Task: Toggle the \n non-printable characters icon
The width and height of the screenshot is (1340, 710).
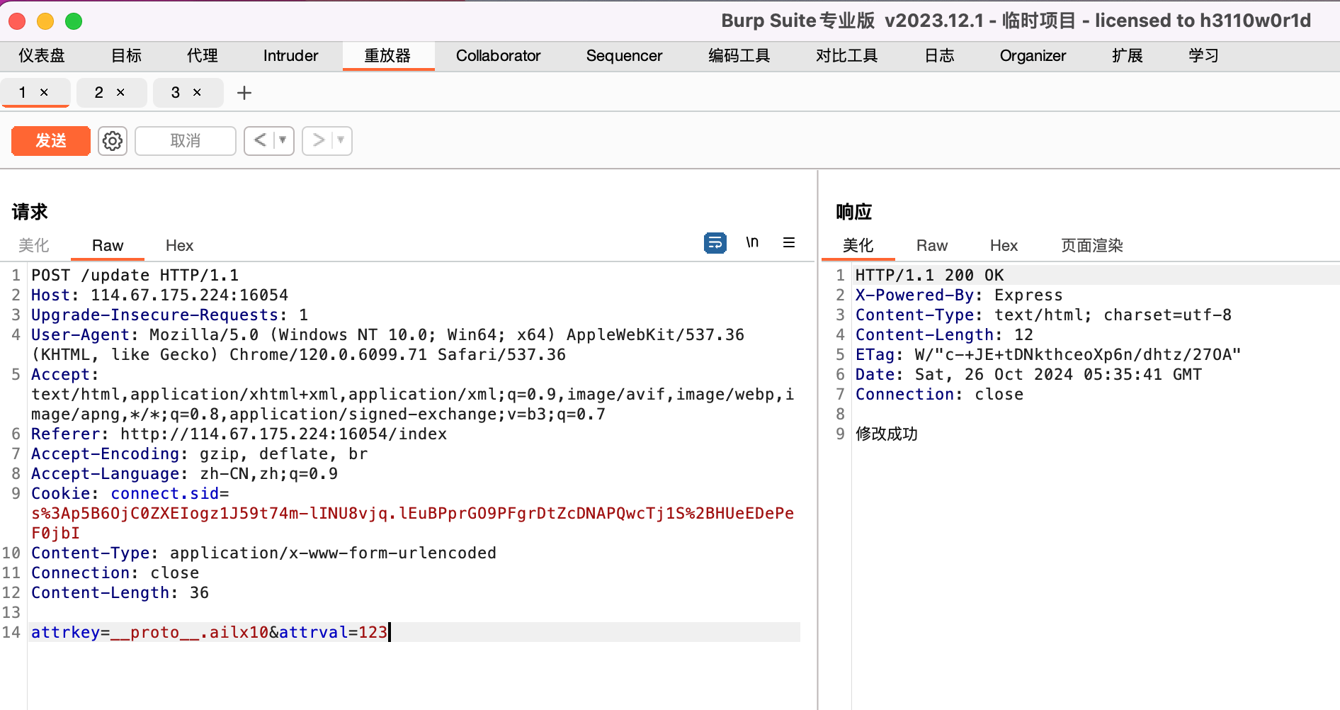Action: click(x=752, y=242)
